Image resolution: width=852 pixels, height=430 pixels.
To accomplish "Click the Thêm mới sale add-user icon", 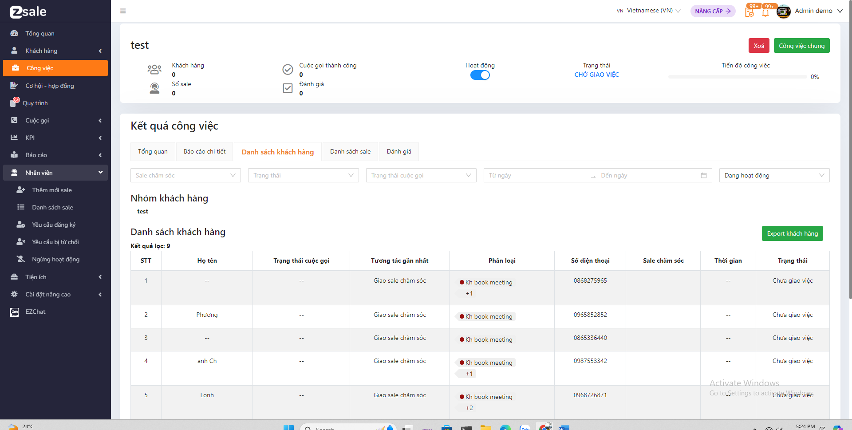I will (21, 190).
